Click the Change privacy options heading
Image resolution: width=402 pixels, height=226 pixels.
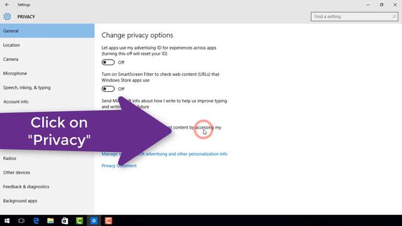pyautogui.click(x=137, y=35)
